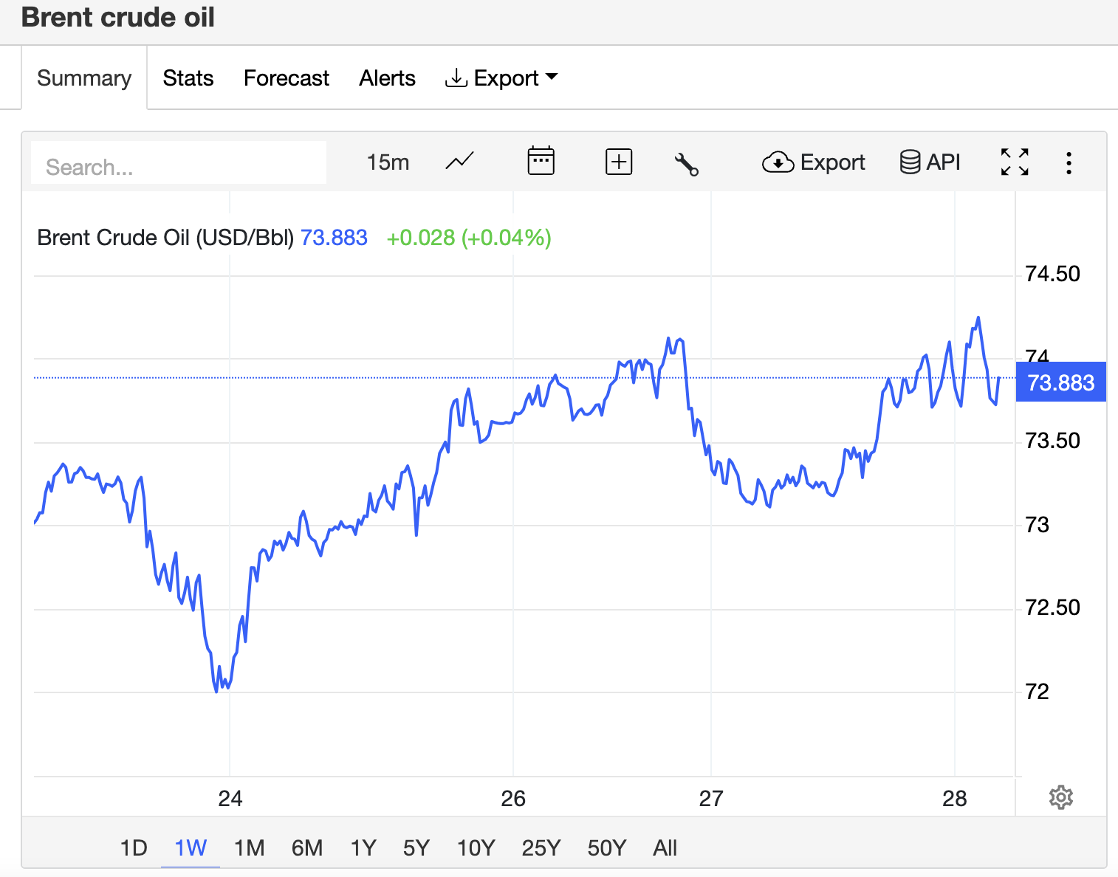1118x877 pixels.
Task: Select the 50Y time range
Action: (x=607, y=848)
